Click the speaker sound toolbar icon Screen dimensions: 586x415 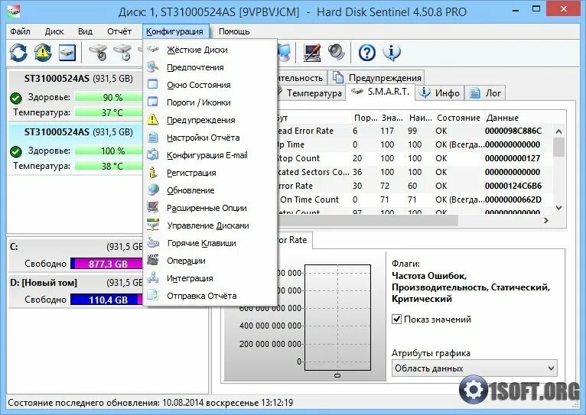(x=337, y=53)
